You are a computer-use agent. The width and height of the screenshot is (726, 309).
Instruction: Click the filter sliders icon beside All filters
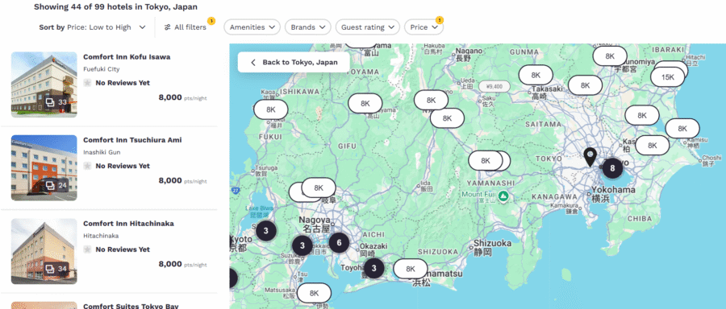(168, 27)
